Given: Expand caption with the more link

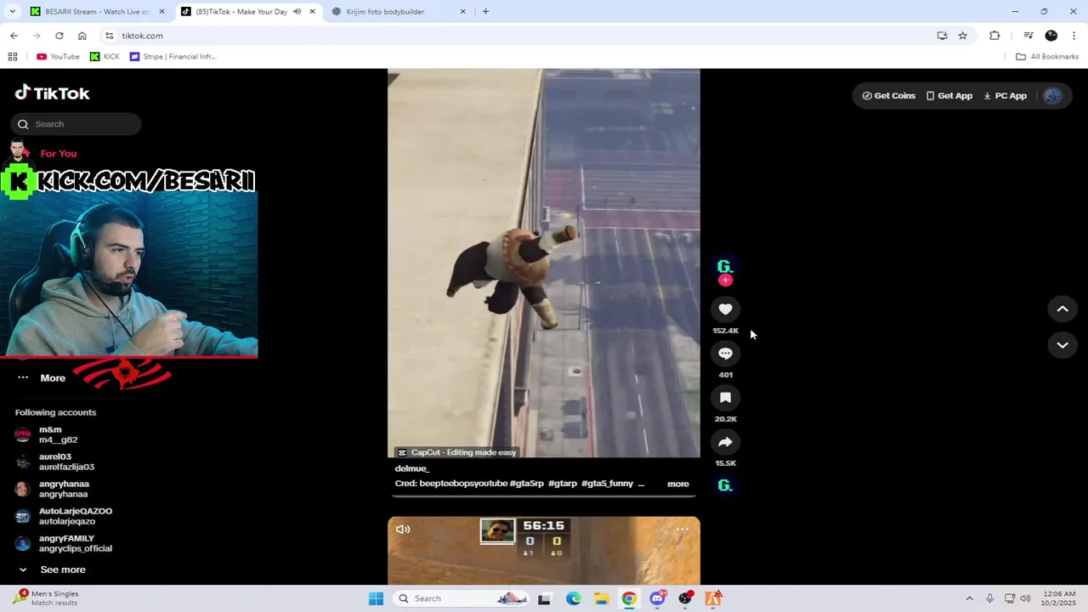Looking at the screenshot, I should pos(678,484).
